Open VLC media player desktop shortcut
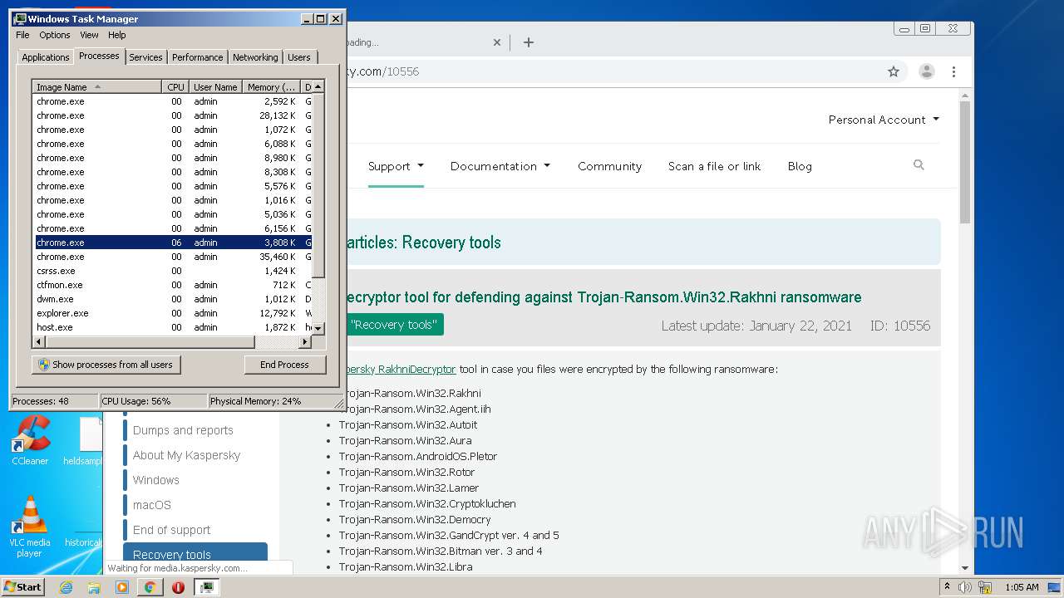Screen dimensions: 1064x598 (30, 527)
